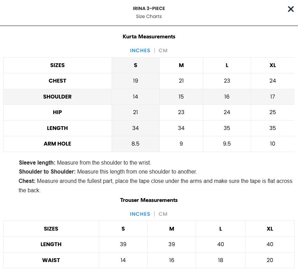Image resolution: width=298 pixels, height=279 pixels.
Task: Select INCHES for Kurta measurements
Action: pos(140,50)
